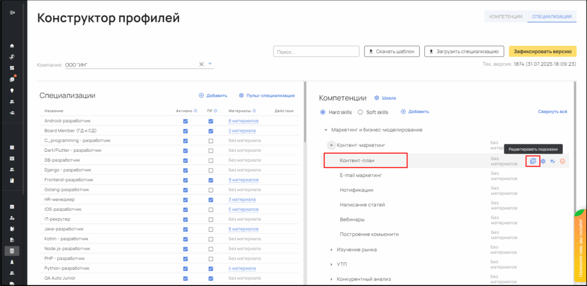Image resolution: width=587 pixels, height=286 pixels.
Task: Click the Edit hints icon for Контент-план
Action: pyautogui.click(x=533, y=161)
